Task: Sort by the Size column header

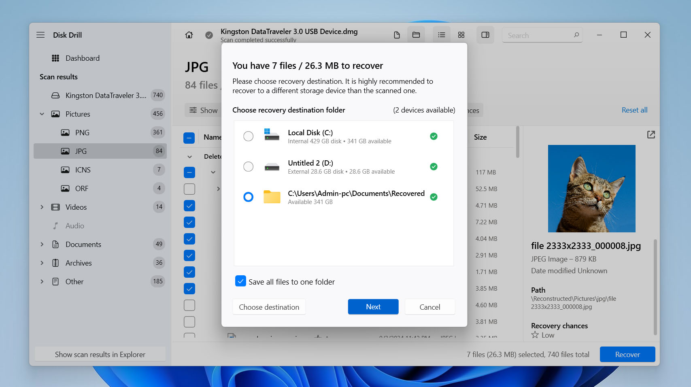Action: click(x=480, y=137)
